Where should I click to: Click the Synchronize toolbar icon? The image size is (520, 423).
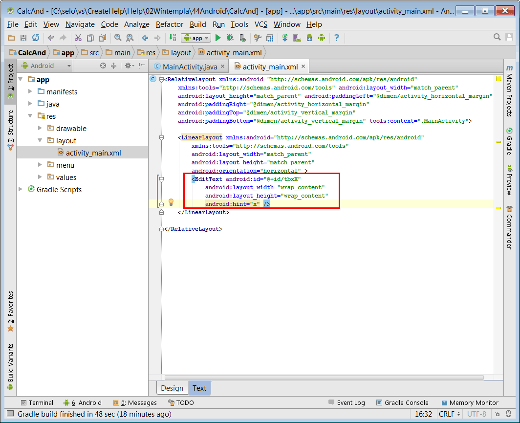coord(36,38)
